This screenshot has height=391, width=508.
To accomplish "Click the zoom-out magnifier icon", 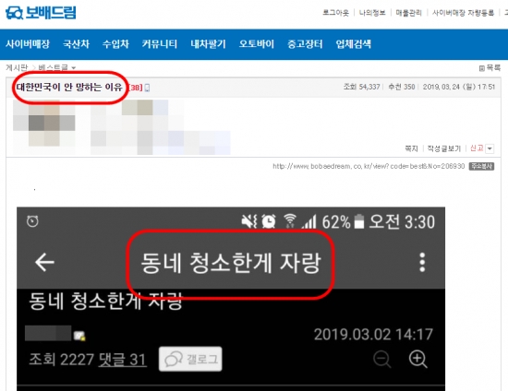I will [382, 359].
